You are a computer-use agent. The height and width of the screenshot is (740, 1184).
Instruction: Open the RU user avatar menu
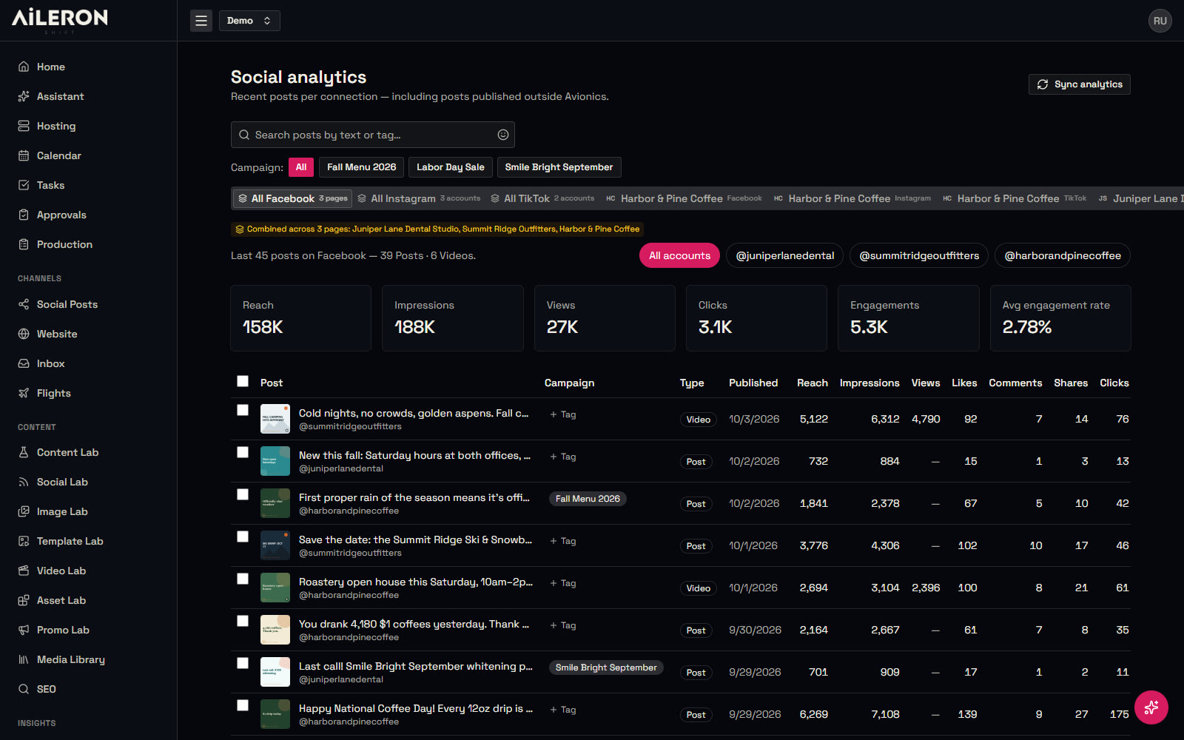1160,21
